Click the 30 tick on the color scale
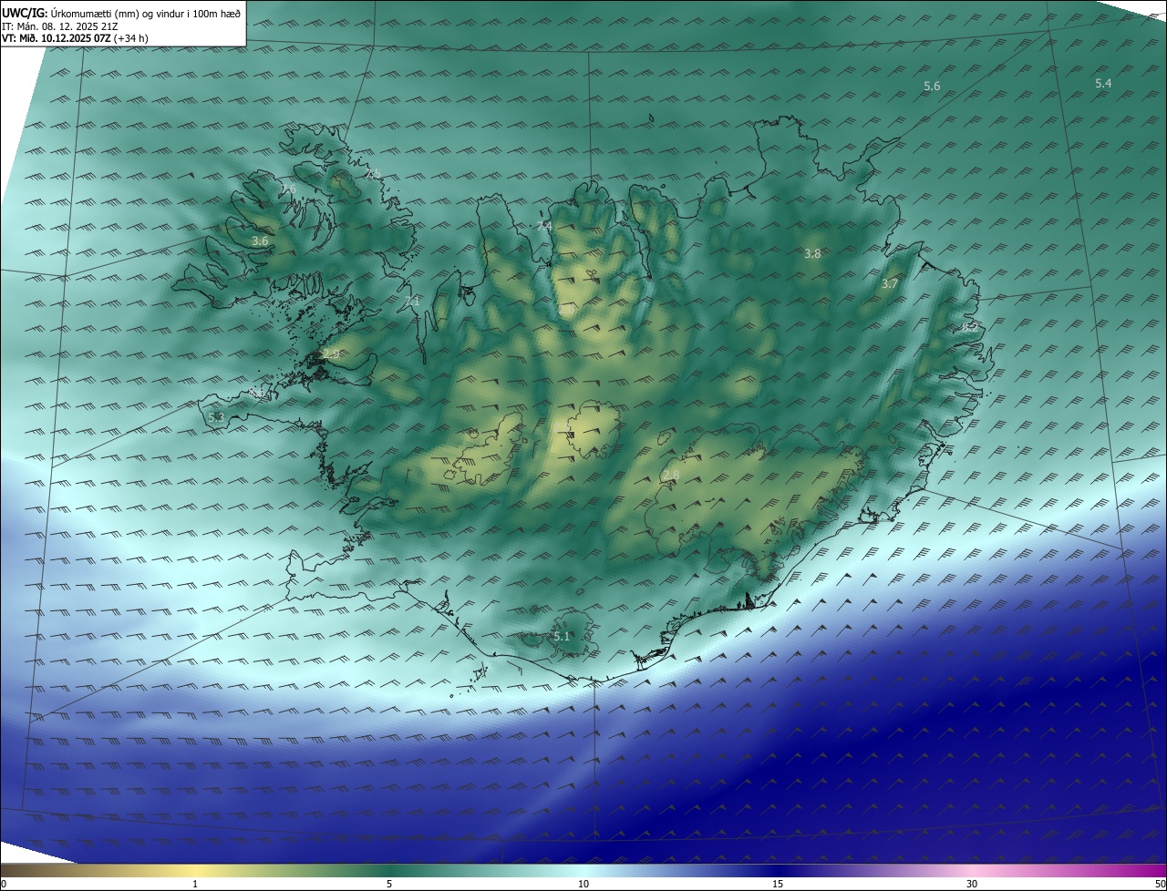This screenshot has height=891, width=1167. [x=972, y=884]
